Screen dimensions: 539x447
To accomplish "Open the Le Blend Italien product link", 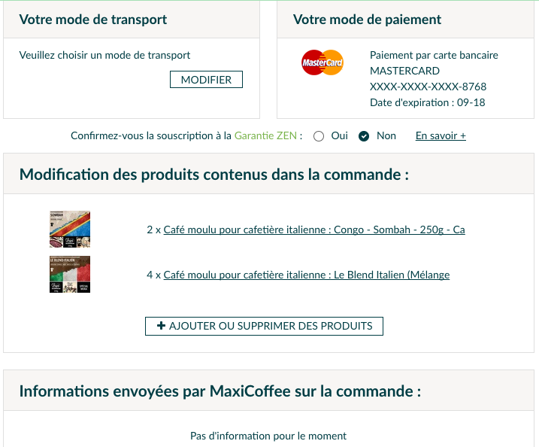I will [x=307, y=275].
